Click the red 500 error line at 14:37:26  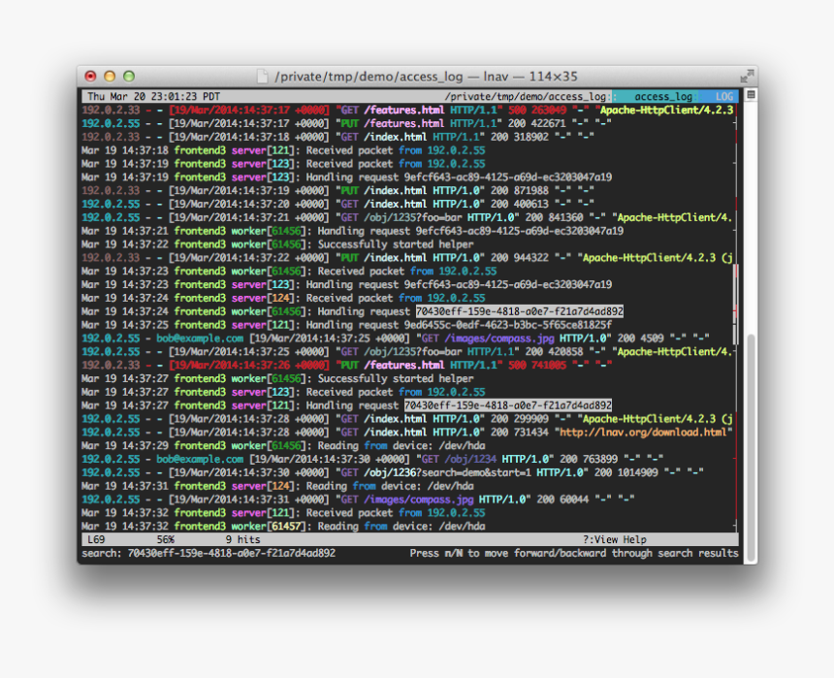point(347,365)
